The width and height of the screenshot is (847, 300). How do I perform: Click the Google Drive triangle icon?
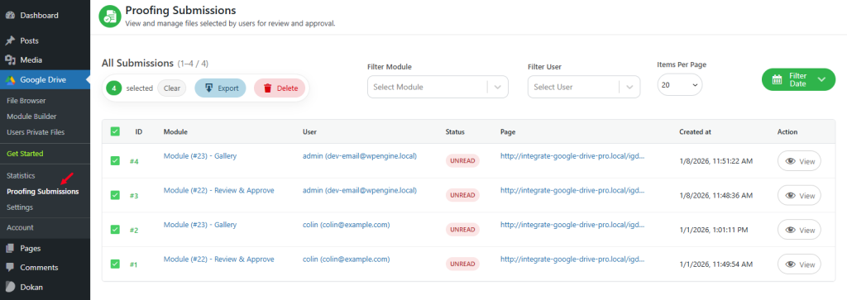pos(10,80)
